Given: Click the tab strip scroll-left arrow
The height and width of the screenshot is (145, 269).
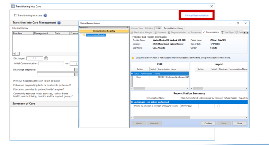Looking at the screenshot, I should point(245,33).
